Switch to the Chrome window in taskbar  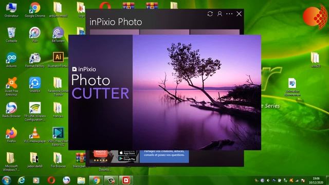pos(97,180)
